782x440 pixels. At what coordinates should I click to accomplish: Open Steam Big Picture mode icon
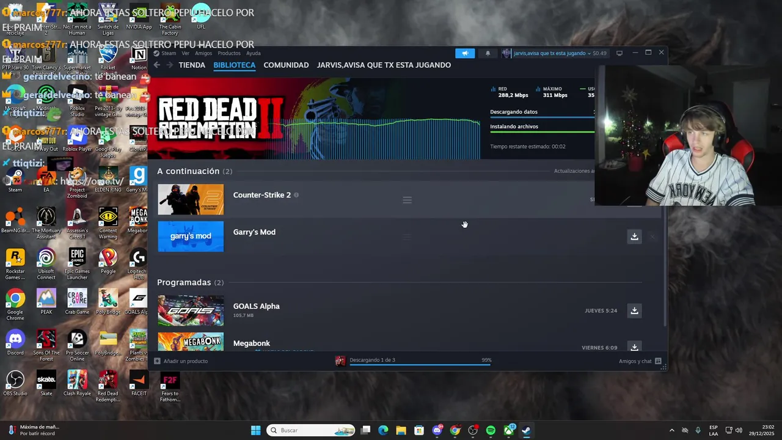619,53
